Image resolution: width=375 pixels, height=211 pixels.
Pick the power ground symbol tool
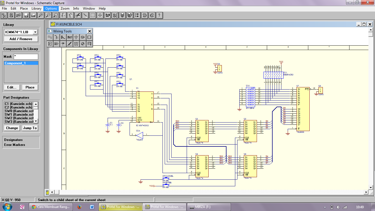click(x=76, y=37)
